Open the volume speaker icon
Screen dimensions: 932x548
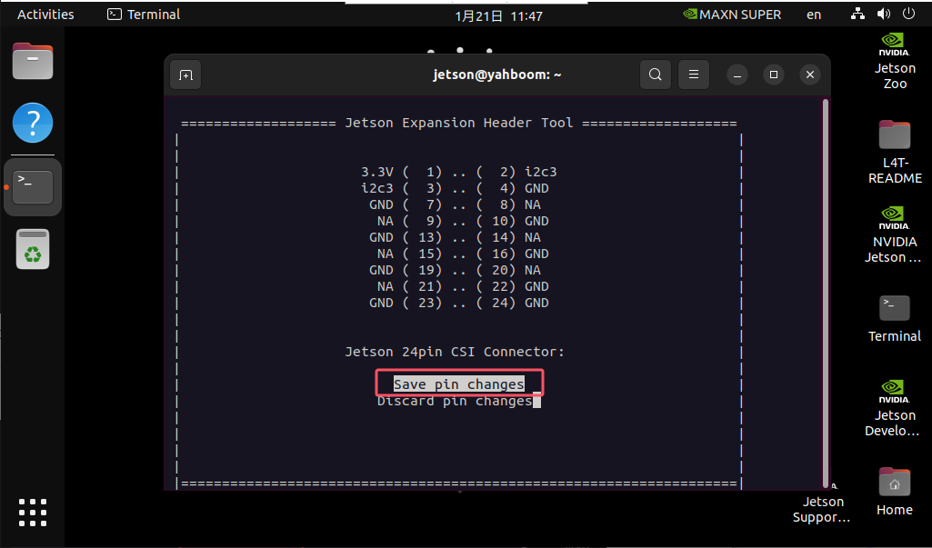884,15
